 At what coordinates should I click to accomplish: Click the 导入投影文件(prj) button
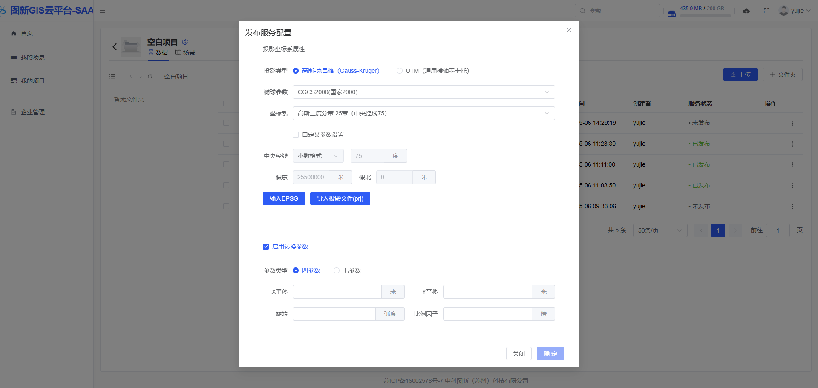340,198
